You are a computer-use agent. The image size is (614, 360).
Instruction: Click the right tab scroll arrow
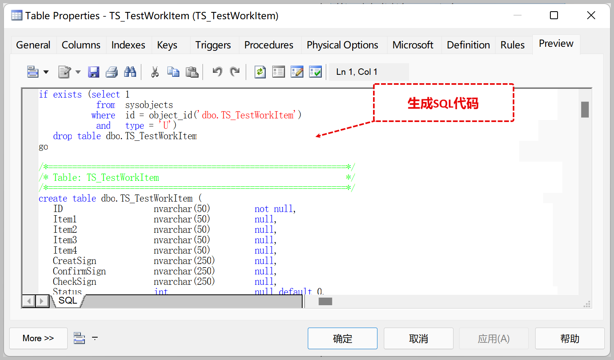[42, 301]
